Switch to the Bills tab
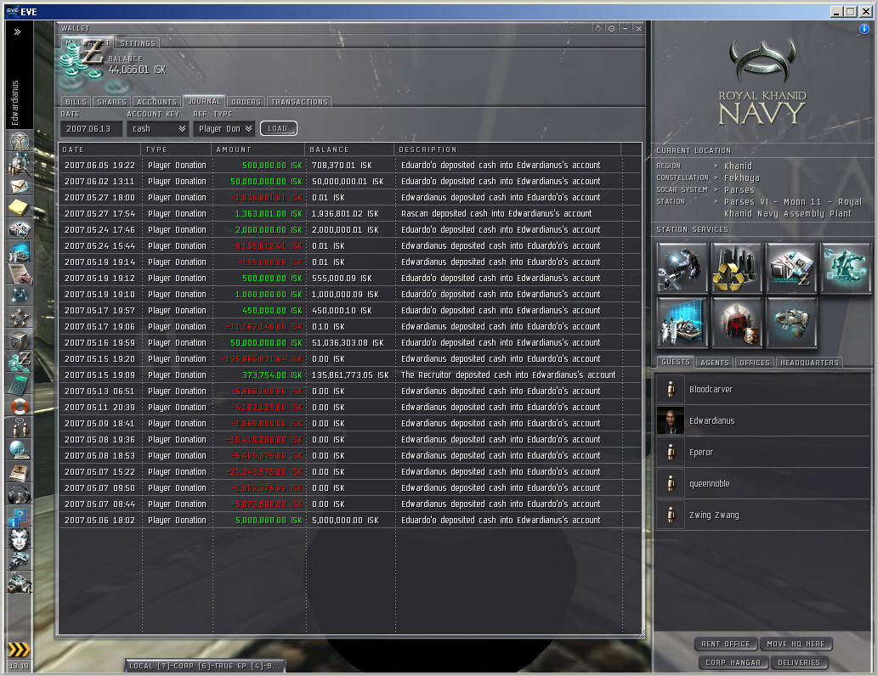 [76, 102]
